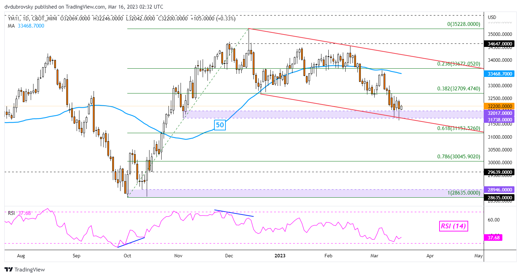Click the RSI 37.68 pane legend
521x277 pixels.
tap(20, 213)
